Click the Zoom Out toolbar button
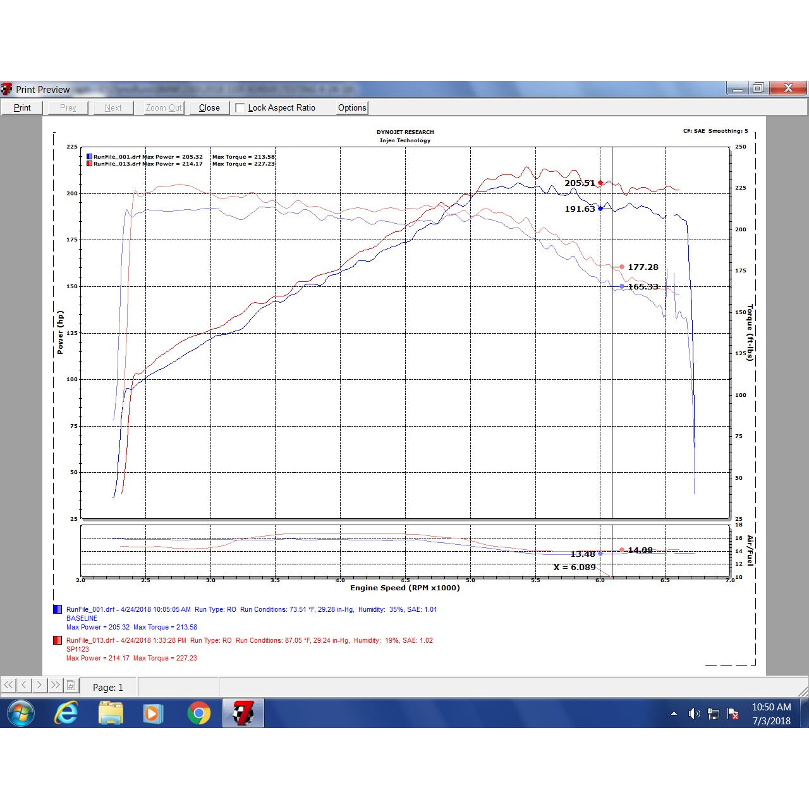809x809 pixels. pyautogui.click(x=164, y=108)
